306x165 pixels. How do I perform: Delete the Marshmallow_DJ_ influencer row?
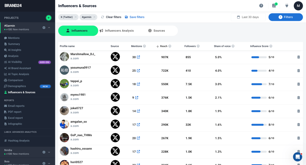[x=298, y=57]
